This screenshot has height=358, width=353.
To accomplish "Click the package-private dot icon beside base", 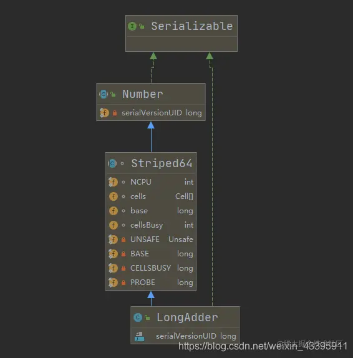I will [x=123, y=211].
